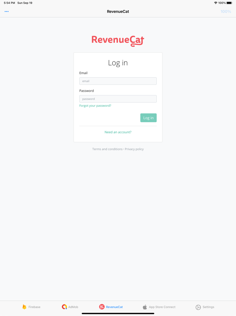Image resolution: width=236 pixels, height=316 pixels.
Task: Focus the Email input field
Action: click(118, 81)
